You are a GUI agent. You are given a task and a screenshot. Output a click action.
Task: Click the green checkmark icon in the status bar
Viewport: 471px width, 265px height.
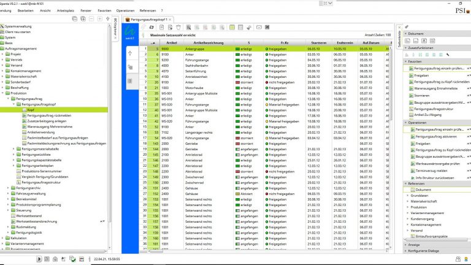coord(72,259)
